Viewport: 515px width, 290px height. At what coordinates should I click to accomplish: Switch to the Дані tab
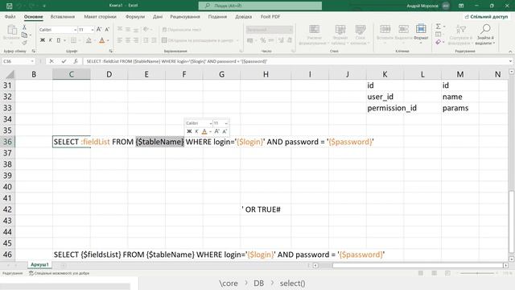click(x=158, y=16)
